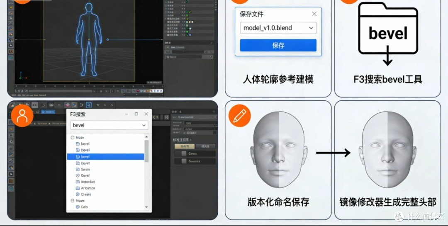Select the Devel result with round icon
Image resolution: width=448 pixels, height=226 pixels.
[x=83, y=175]
